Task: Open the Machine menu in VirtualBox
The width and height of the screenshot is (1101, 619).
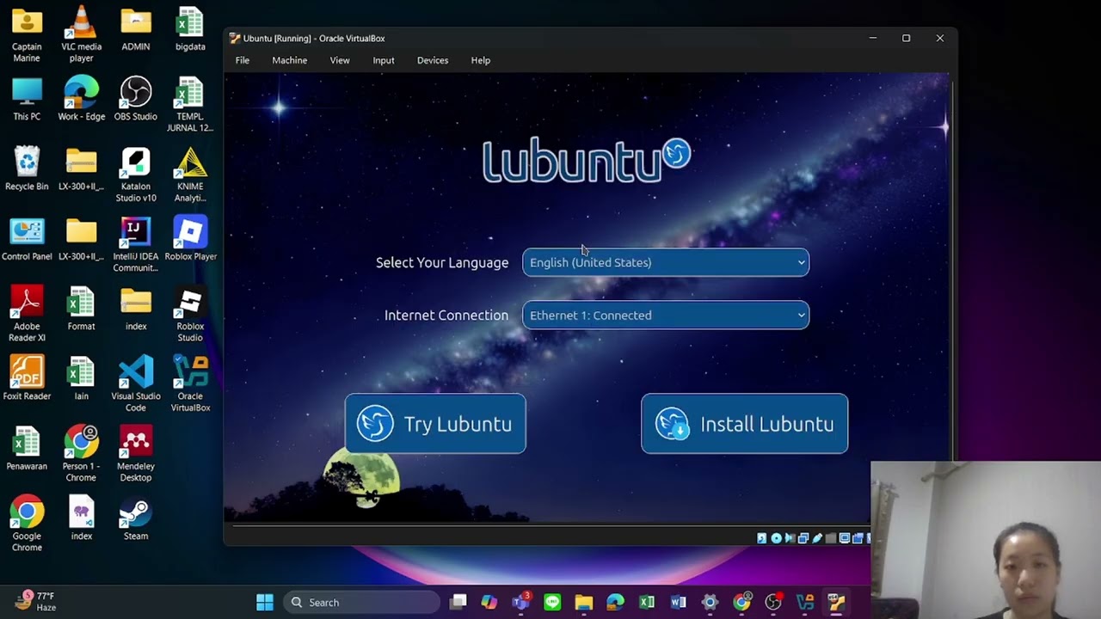Action: [x=290, y=60]
